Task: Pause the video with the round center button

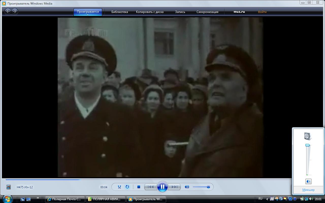Action: point(162,187)
